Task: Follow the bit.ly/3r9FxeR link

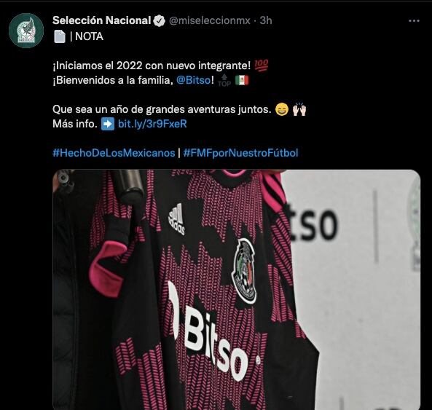Action: coord(152,124)
